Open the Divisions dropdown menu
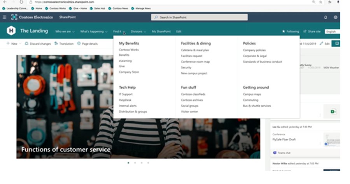This screenshot has height=184, width=350. click(x=138, y=31)
